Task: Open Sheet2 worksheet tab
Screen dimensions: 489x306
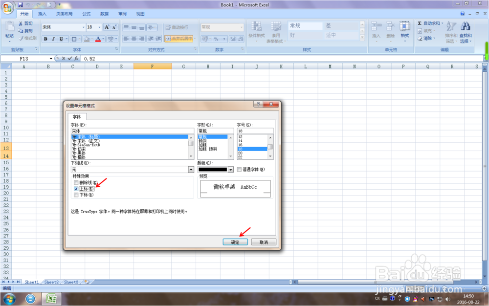Action: pyautogui.click(x=51, y=282)
